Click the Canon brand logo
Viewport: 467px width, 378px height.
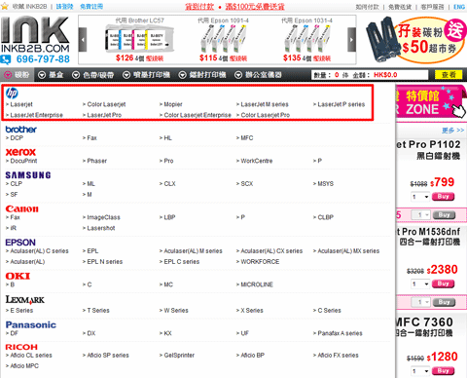(21, 208)
